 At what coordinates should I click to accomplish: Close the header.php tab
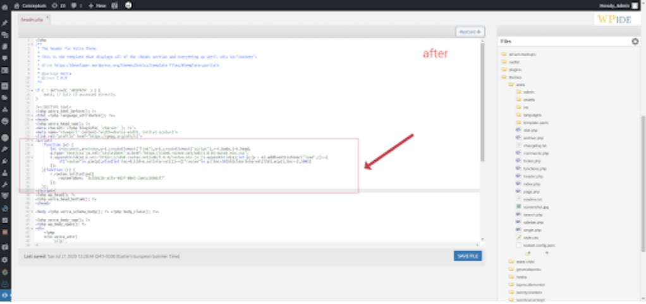pos(47,17)
